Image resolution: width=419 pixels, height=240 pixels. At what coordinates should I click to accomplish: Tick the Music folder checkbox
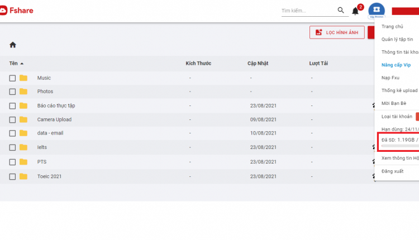(12, 78)
